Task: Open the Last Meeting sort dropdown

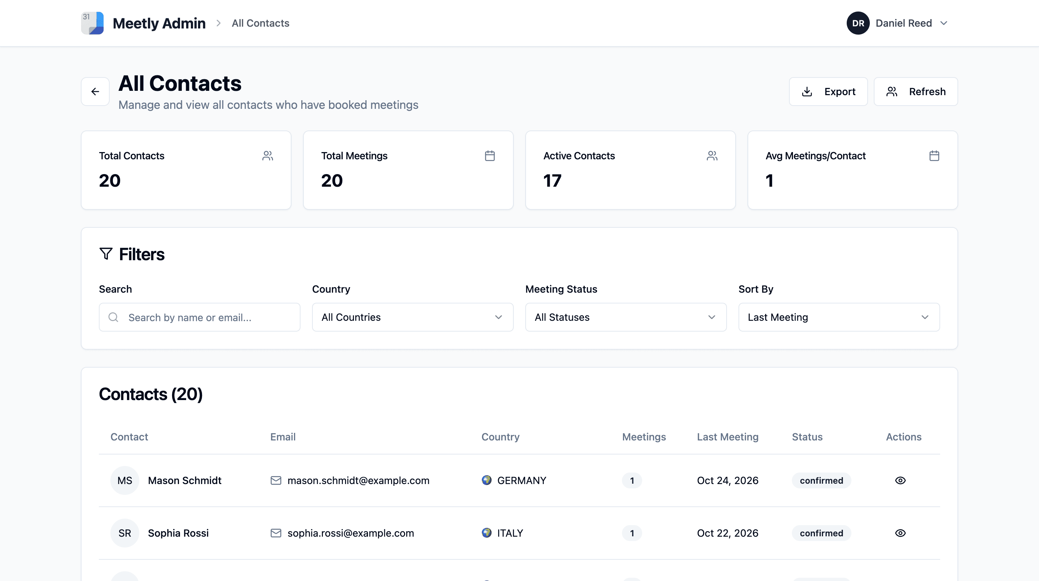Action: click(x=839, y=317)
